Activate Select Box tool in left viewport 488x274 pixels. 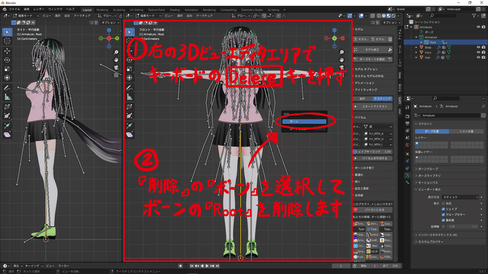click(x=7, y=32)
